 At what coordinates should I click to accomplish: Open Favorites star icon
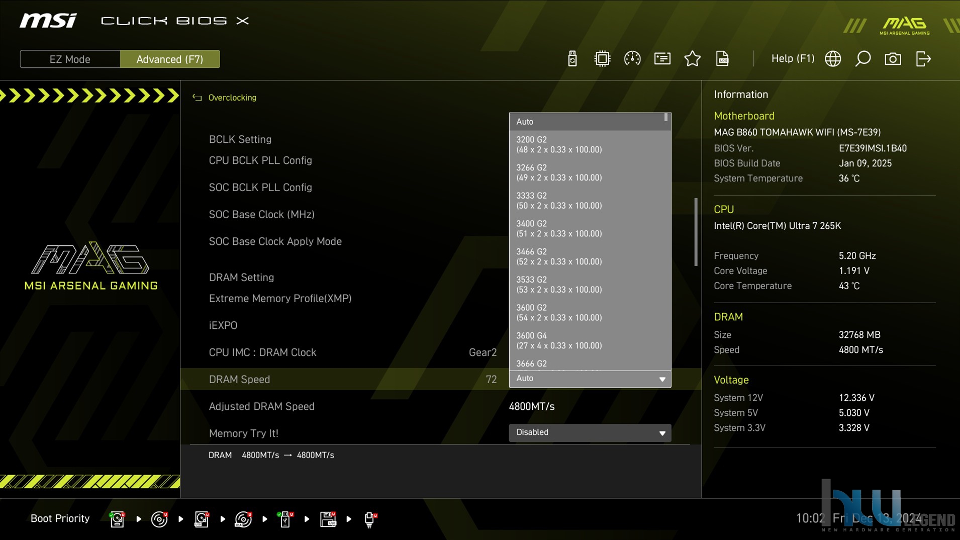pyautogui.click(x=692, y=59)
